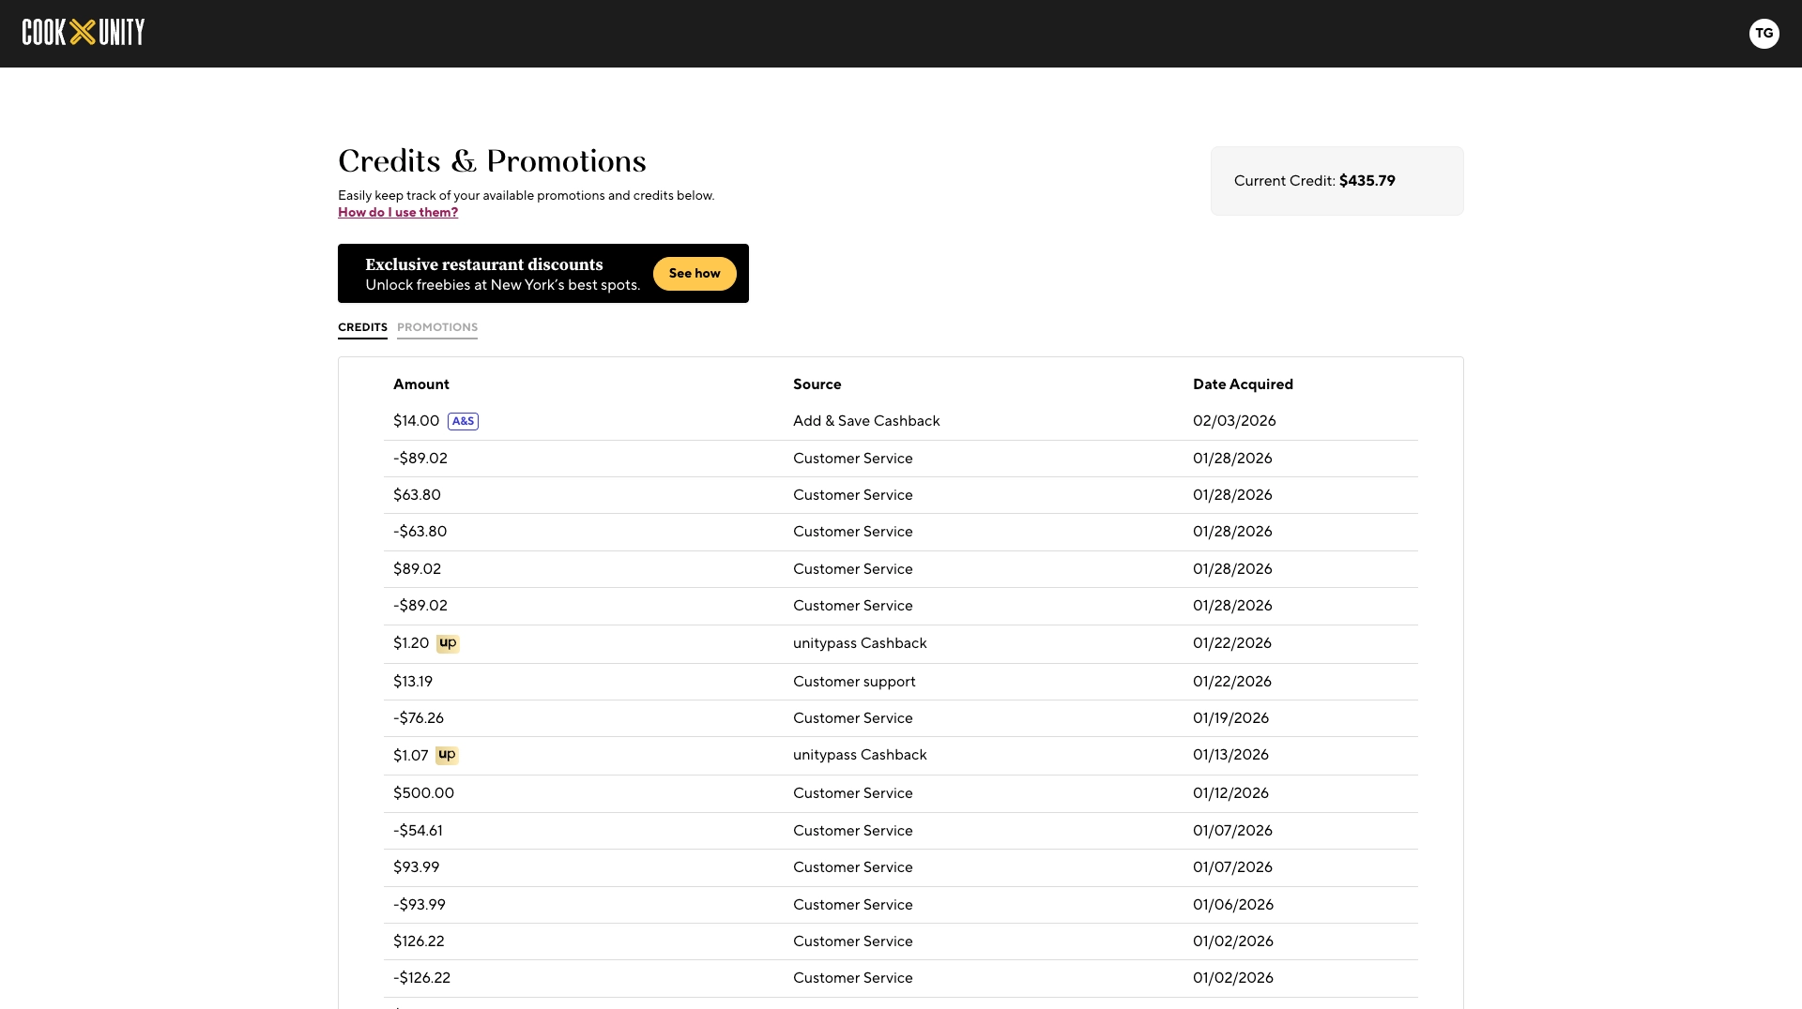Click the Source column header
The width and height of the screenshot is (1802, 1009).
[817, 384]
